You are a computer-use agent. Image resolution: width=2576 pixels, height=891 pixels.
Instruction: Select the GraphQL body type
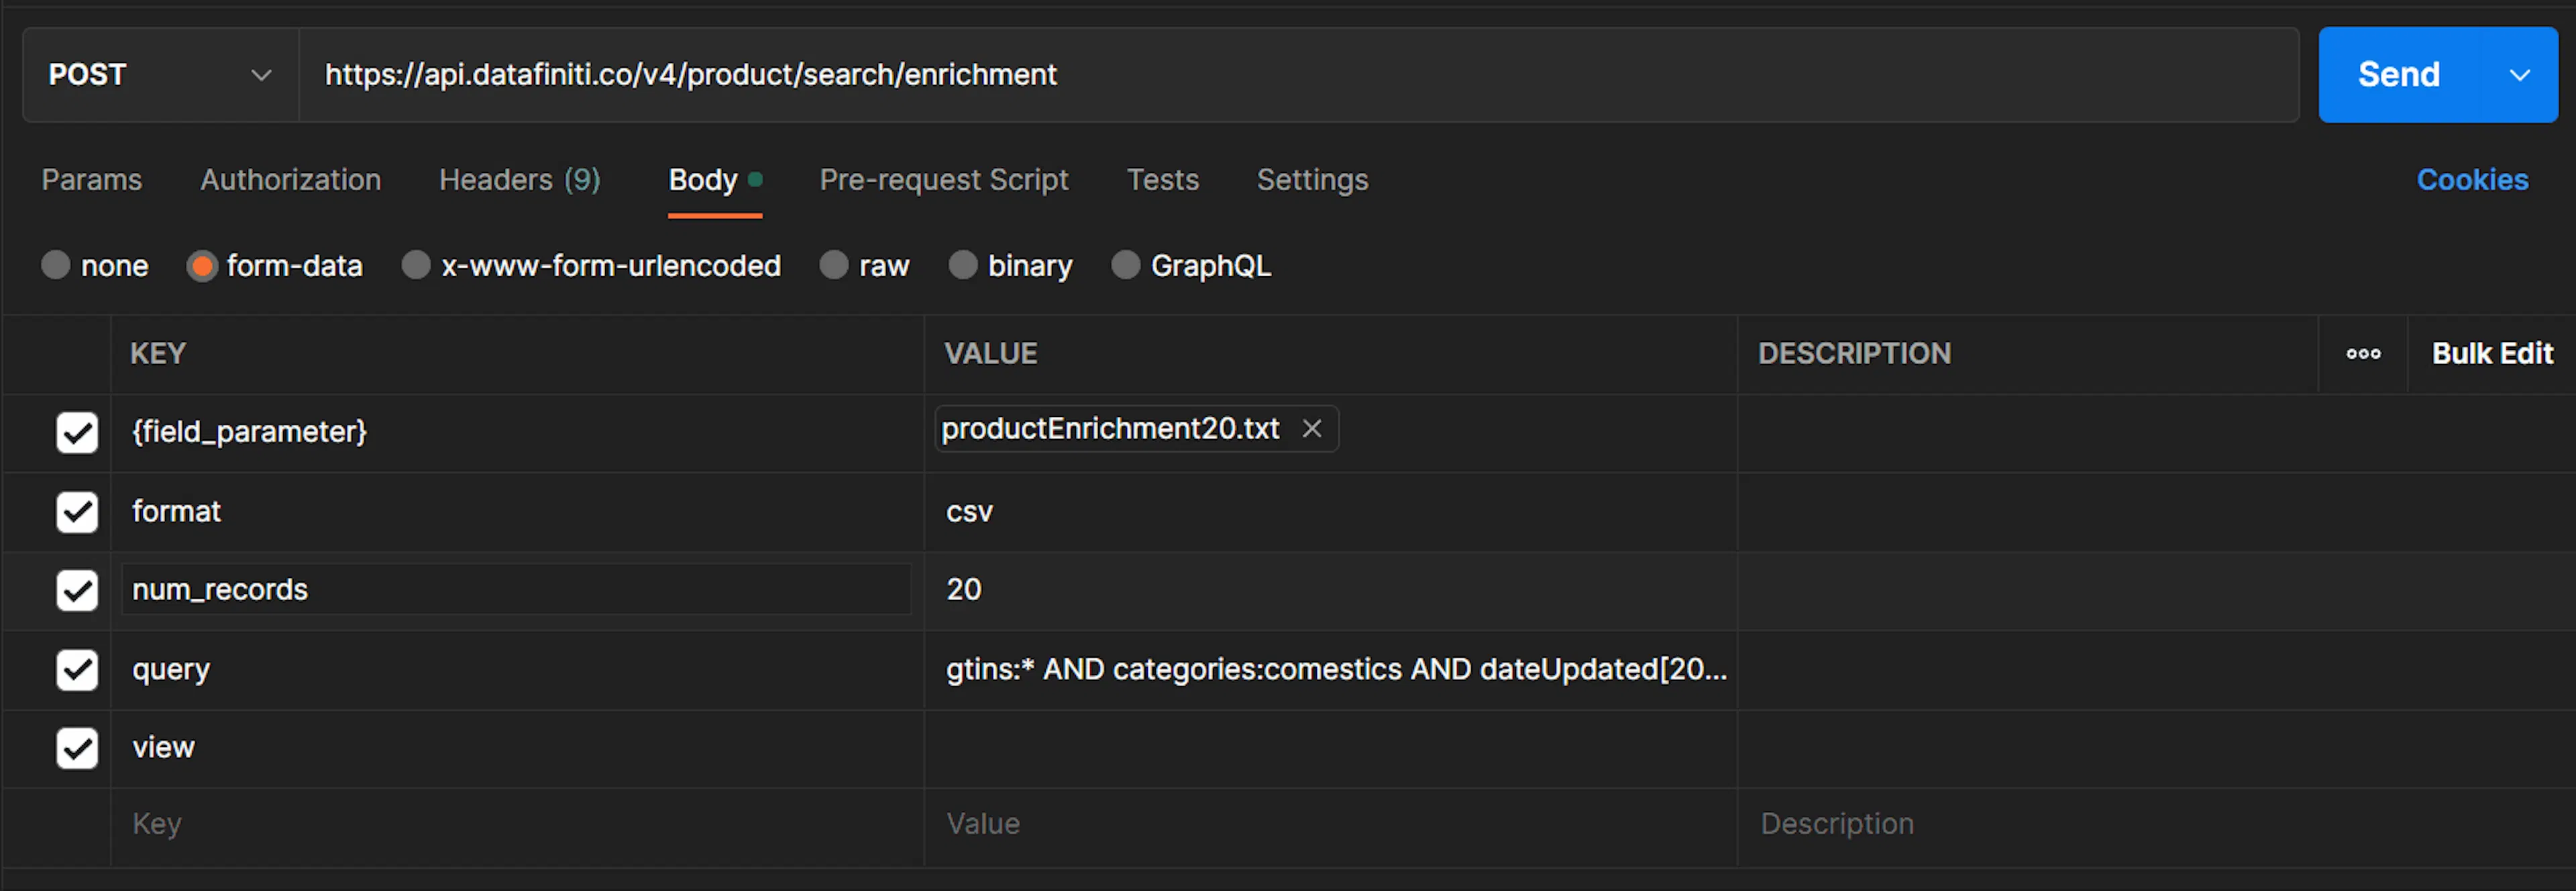tap(1126, 265)
